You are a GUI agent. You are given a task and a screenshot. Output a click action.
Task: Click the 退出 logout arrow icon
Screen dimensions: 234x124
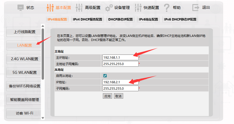pos(196,8)
